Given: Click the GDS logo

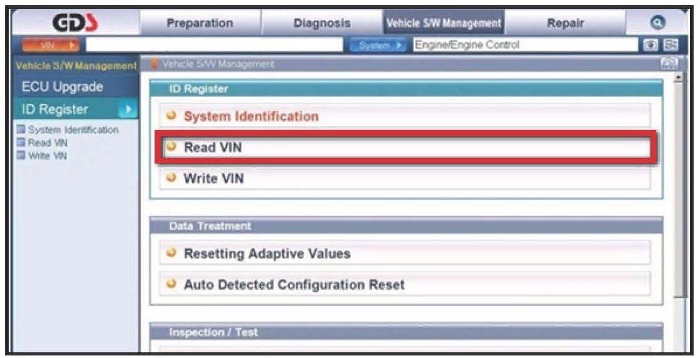Looking at the screenshot, I should coord(76,23).
